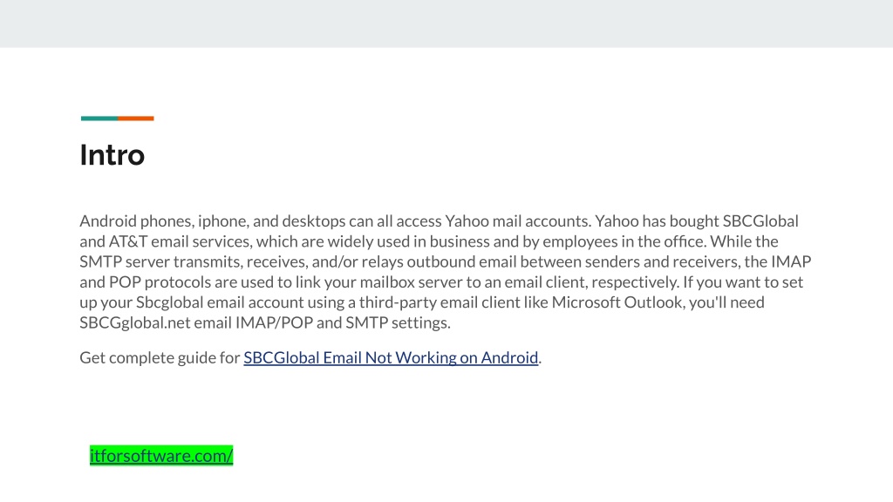Screen dimensions: 893x502
Task: Click the words 'Microsoft Outlook' in paragraph
Action: click(617, 302)
